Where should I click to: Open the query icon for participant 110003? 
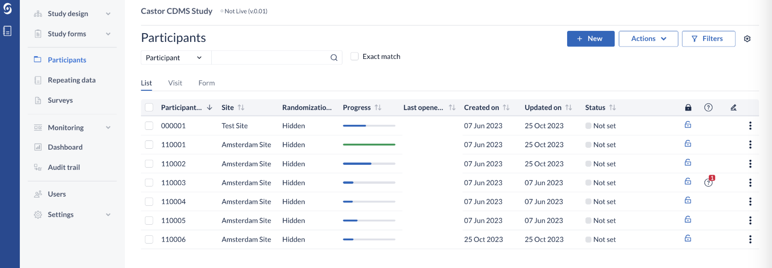(x=709, y=182)
